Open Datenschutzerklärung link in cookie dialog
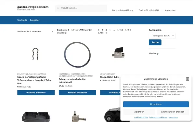Screen dimensions: 195x122 point(158,117)
